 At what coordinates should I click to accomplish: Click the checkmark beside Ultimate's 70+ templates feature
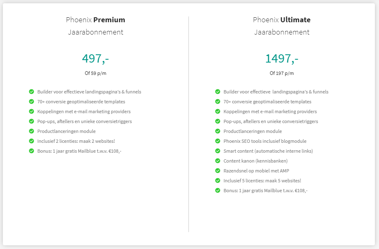coord(218,102)
